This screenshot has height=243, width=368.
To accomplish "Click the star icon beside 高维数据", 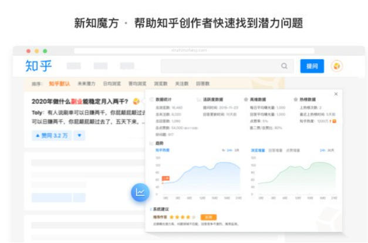I will pyautogui.click(x=246, y=100).
